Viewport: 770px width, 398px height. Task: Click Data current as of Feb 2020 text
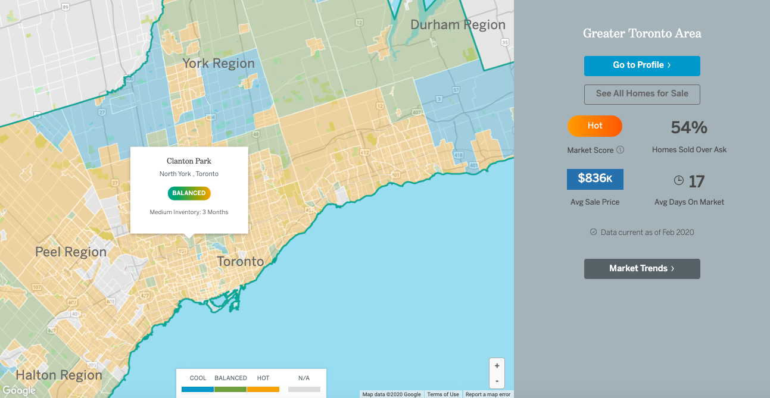click(647, 232)
